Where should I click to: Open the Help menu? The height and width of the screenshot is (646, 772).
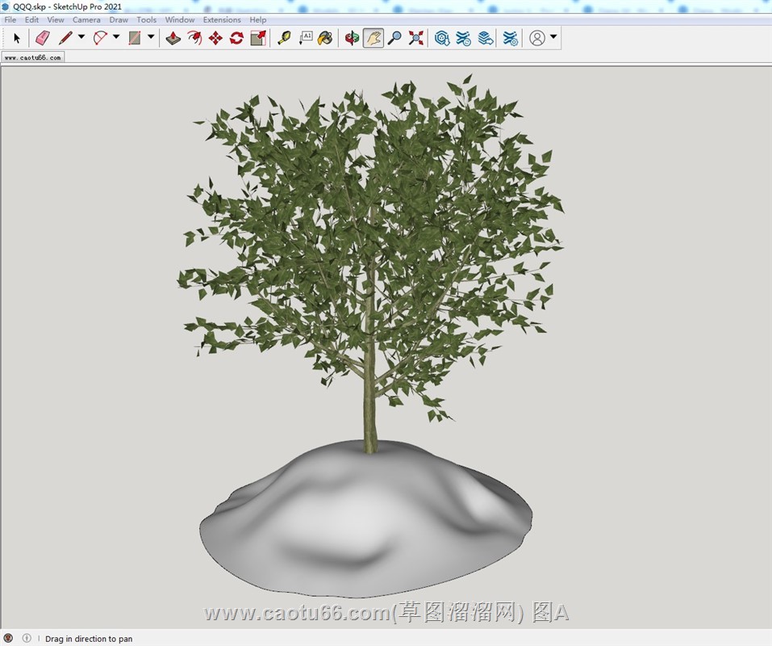[257, 19]
